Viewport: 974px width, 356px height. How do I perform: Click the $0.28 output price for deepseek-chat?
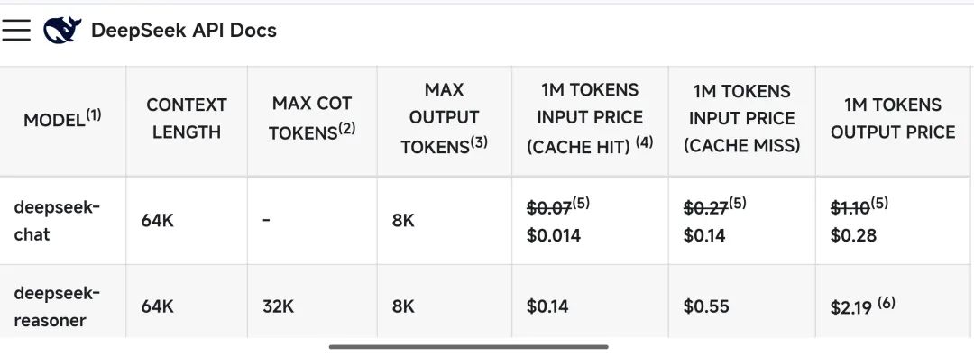pyautogui.click(x=853, y=235)
